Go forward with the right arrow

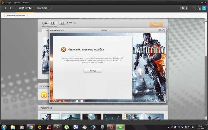point(10,8)
